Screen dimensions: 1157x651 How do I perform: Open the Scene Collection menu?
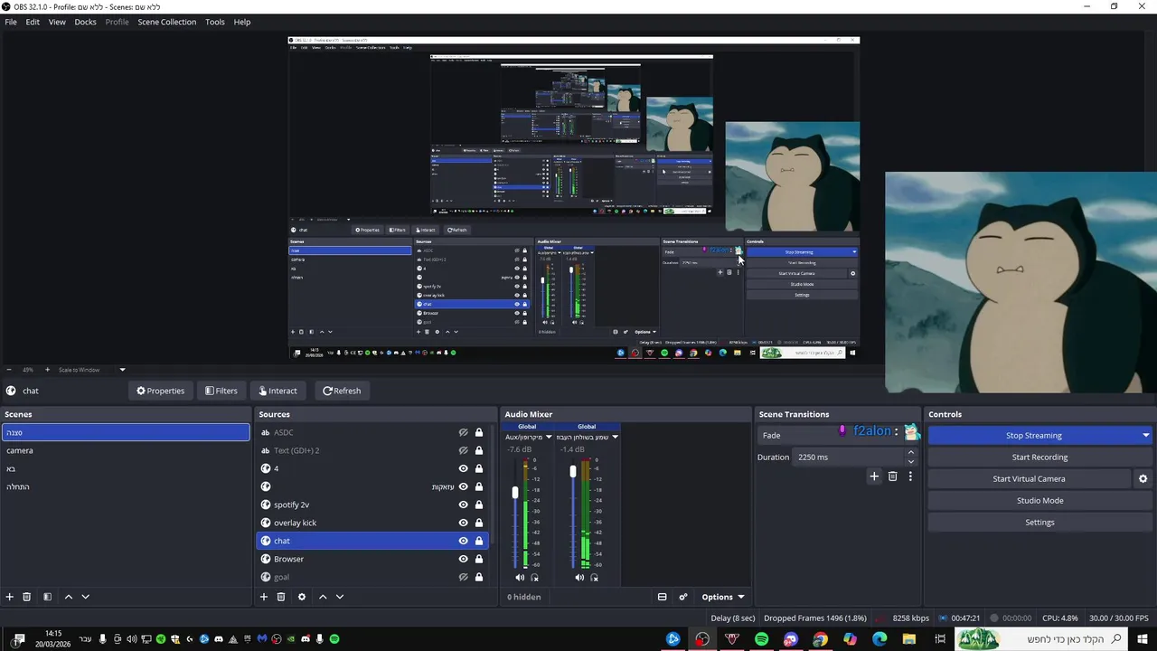point(167,22)
